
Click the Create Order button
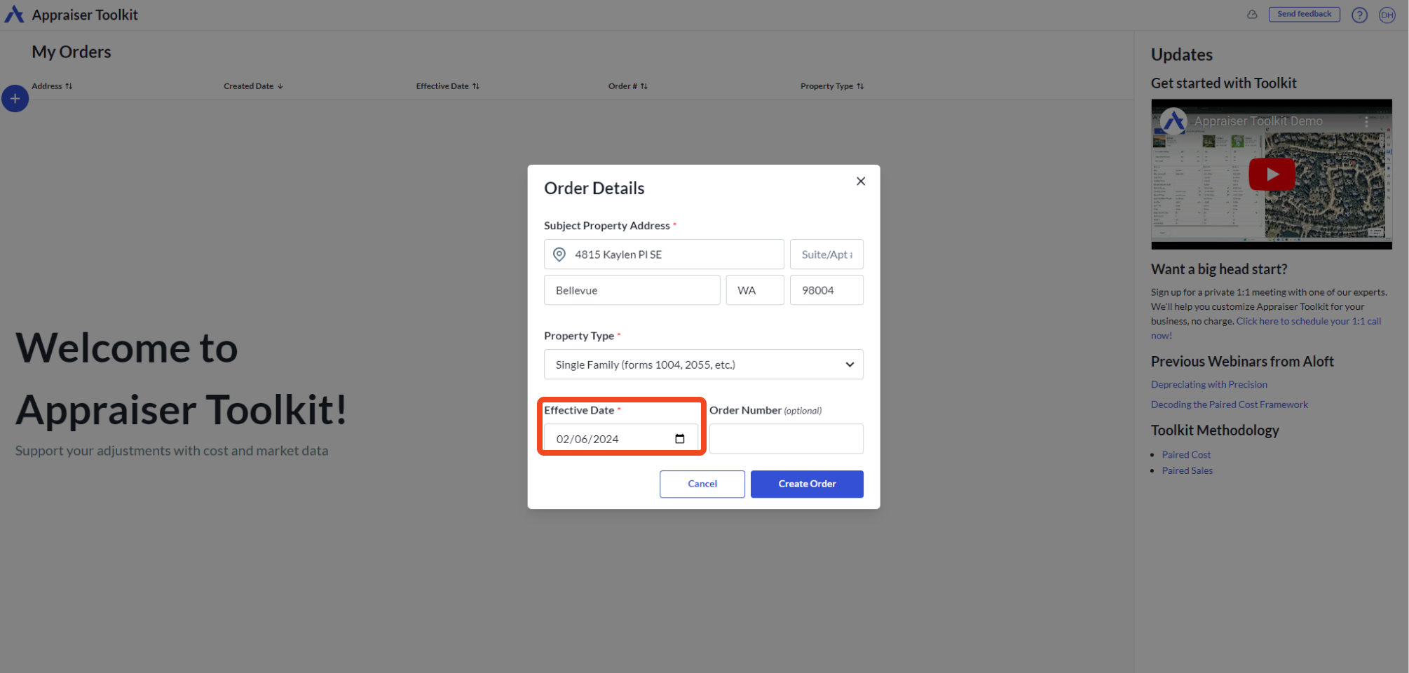click(x=807, y=484)
